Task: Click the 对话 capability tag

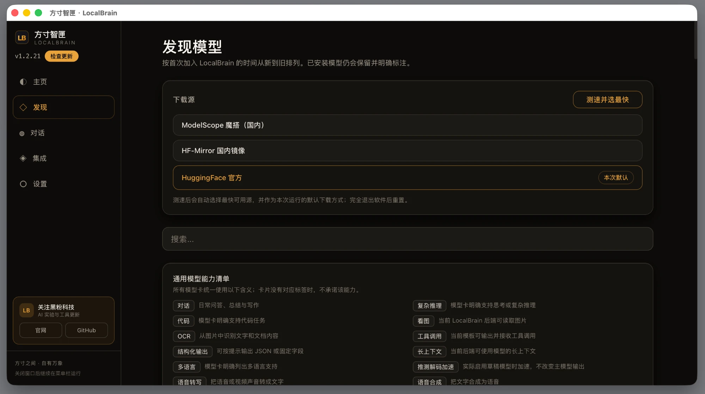Action: pyautogui.click(x=183, y=306)
